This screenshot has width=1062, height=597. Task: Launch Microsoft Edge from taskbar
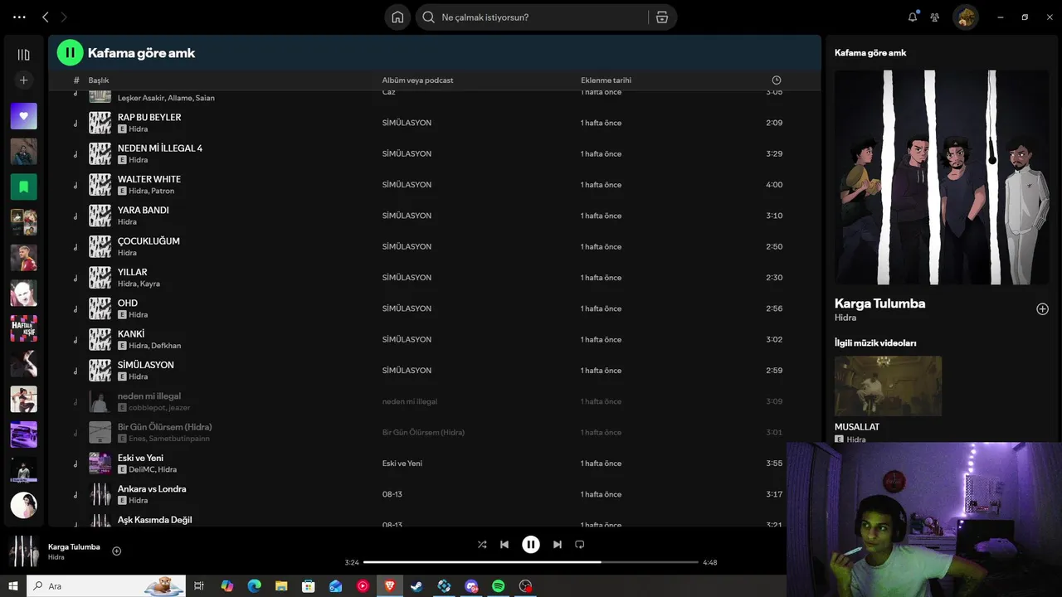(x=254, y=586)
